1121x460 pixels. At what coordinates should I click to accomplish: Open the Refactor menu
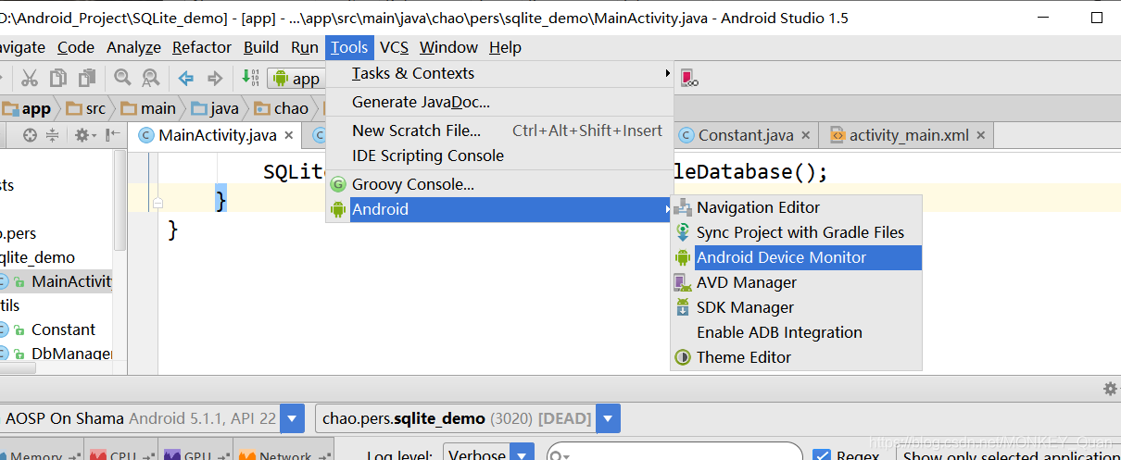click(x=202, y=47)
